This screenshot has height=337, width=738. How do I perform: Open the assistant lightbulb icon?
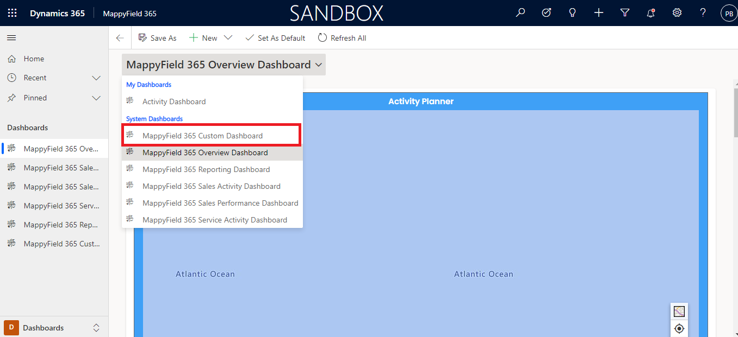tap(573, 13)
